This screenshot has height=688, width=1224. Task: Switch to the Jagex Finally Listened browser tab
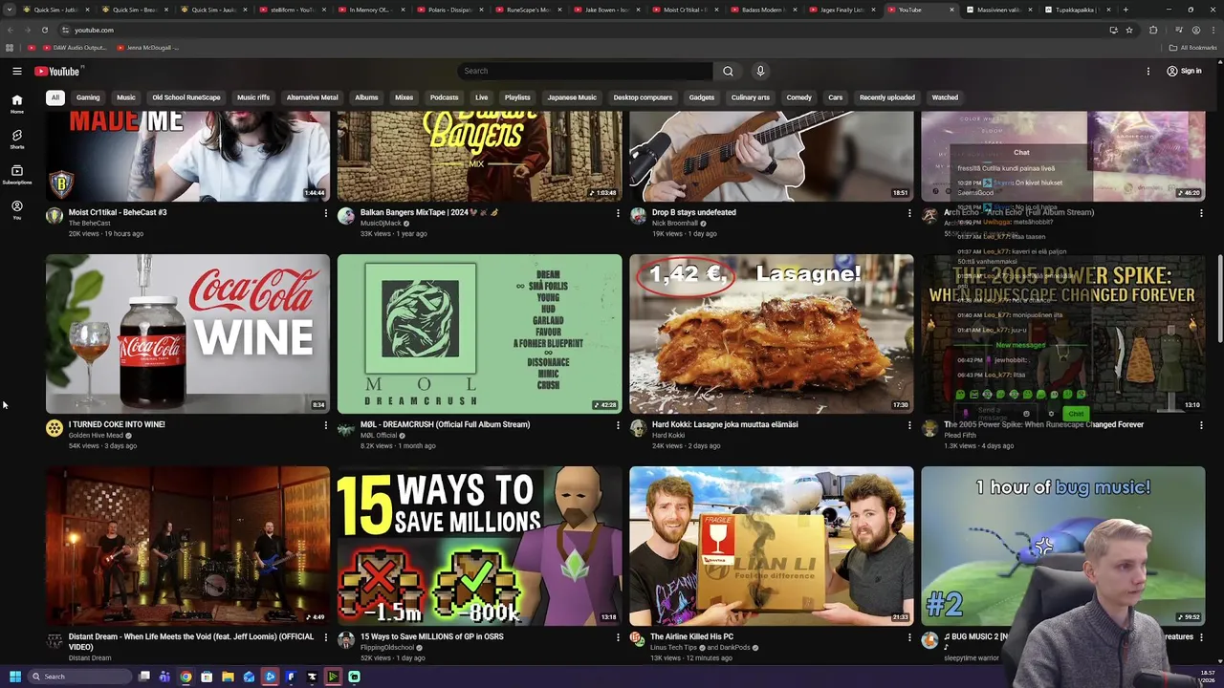point(842,10)
